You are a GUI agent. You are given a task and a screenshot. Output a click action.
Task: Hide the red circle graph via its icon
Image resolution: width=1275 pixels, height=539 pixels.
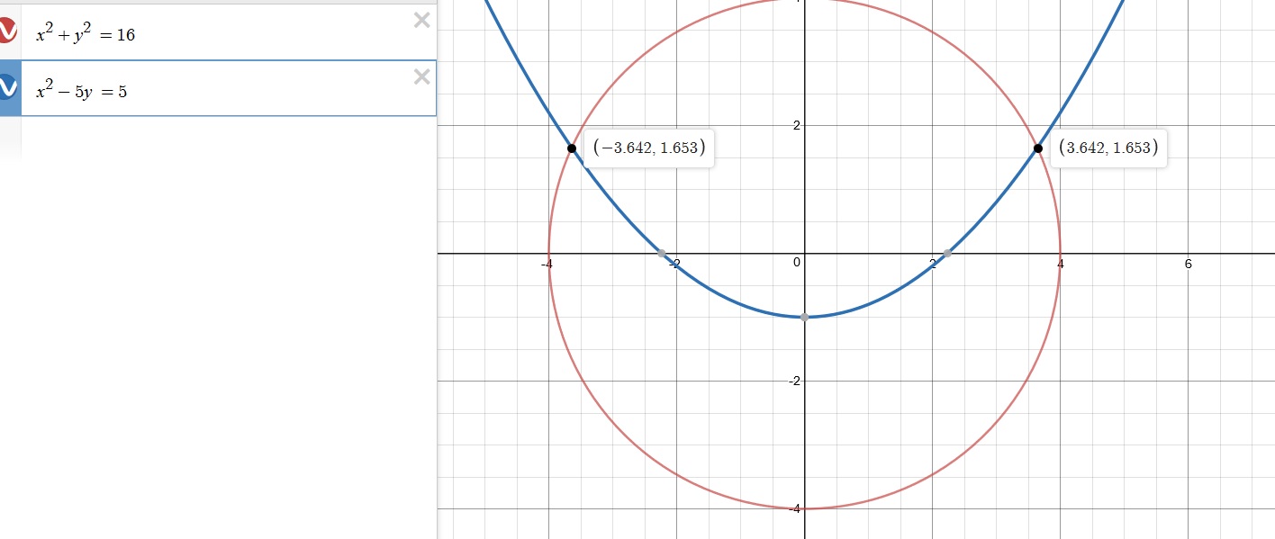[8, 31]
